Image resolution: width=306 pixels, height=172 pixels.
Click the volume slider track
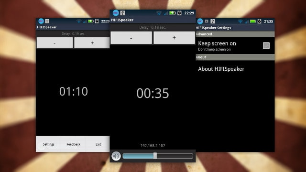(x=158, y=156)
